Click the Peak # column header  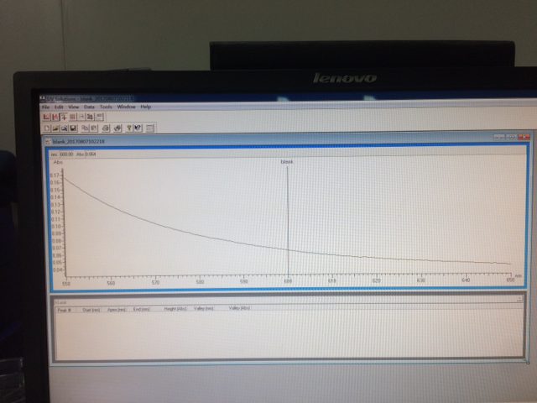(64, 310)
